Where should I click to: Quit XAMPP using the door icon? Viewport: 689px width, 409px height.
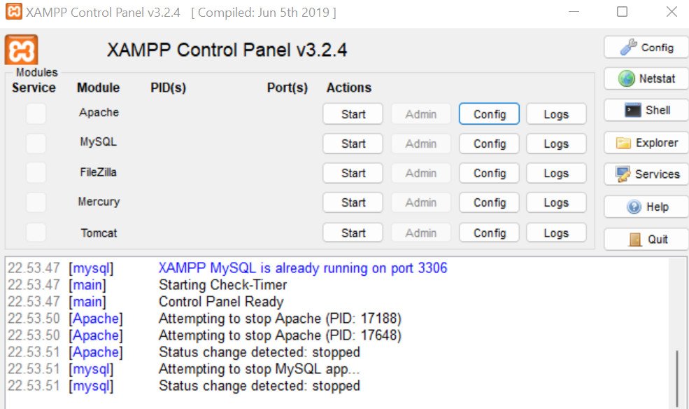pos(646,240)
